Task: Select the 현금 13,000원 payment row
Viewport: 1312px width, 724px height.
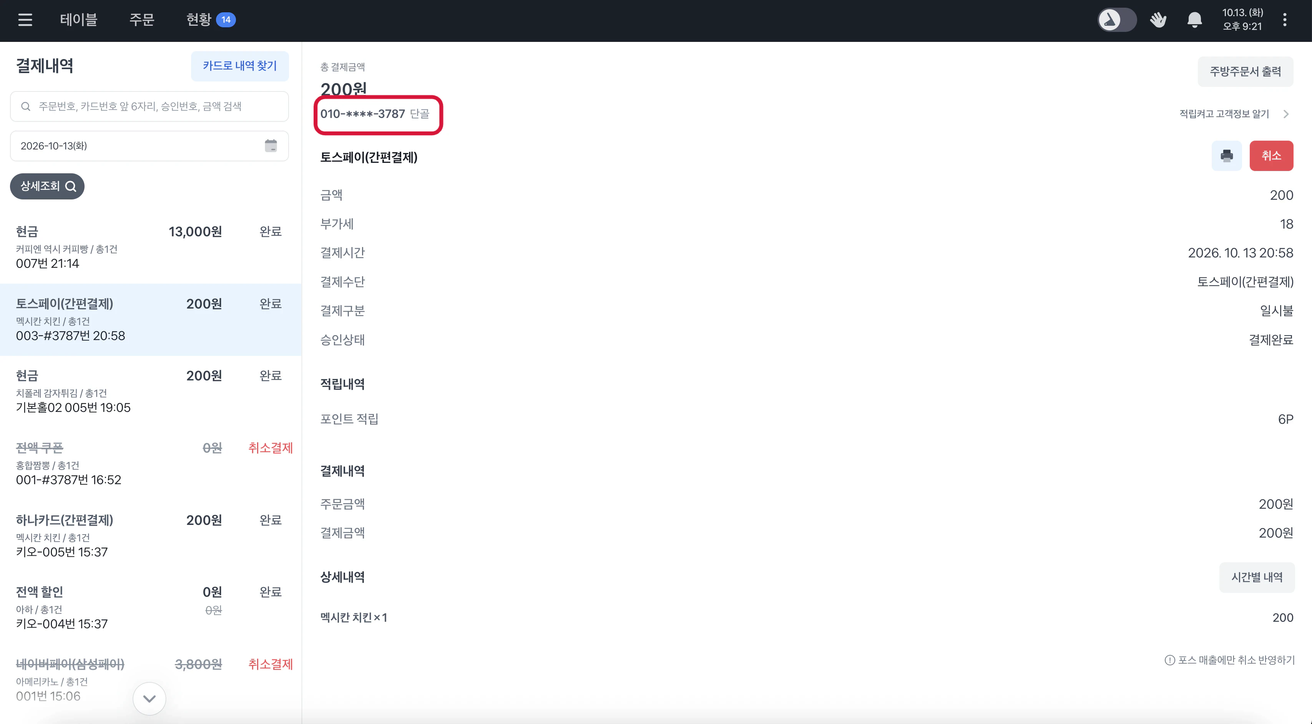Action: pos(151,247)
